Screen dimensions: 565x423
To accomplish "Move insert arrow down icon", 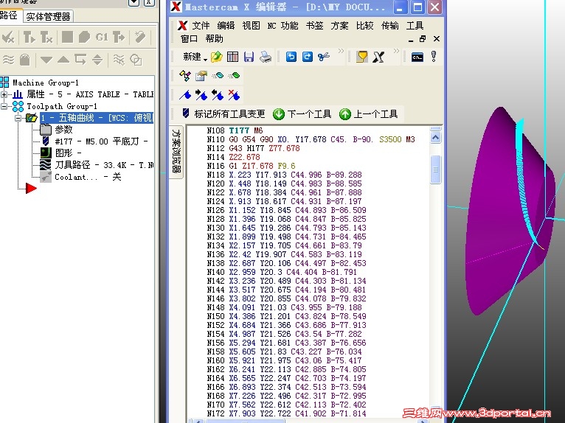I will (46, 60).
